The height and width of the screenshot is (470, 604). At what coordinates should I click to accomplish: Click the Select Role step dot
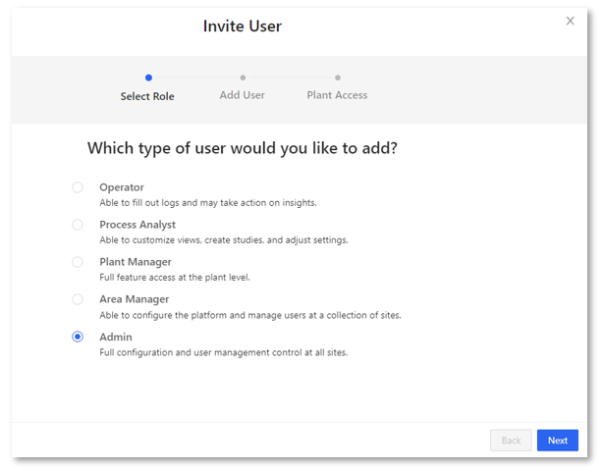click(148, 78)
